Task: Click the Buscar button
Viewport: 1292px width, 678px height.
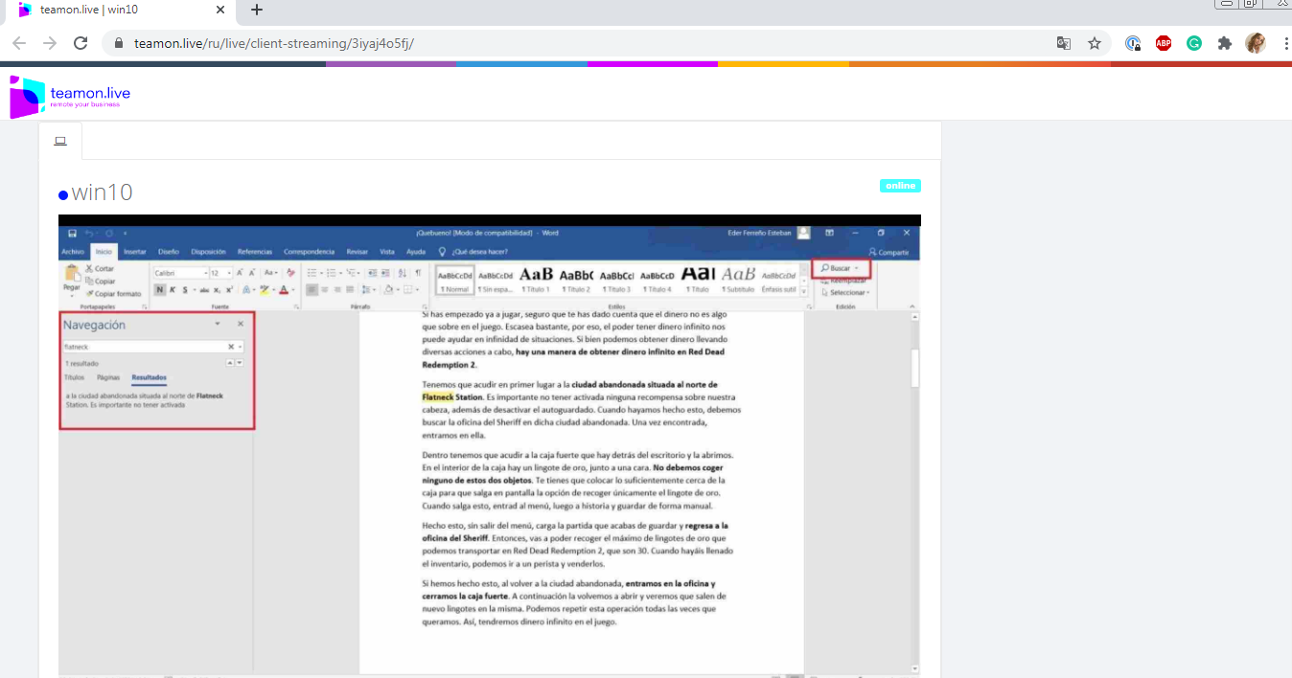Action: tap(841, 268)
